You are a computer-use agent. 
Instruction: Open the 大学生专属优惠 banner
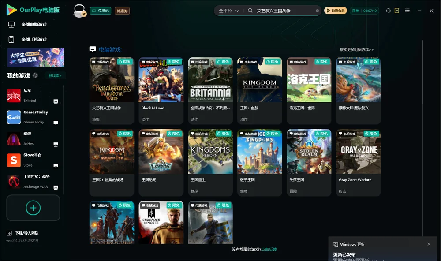pyautogui.click(x=36, y=58)
